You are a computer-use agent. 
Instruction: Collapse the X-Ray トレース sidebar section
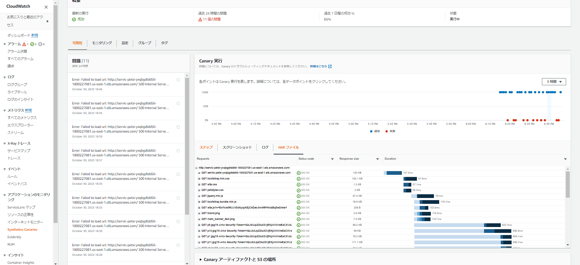coord(5,144)
